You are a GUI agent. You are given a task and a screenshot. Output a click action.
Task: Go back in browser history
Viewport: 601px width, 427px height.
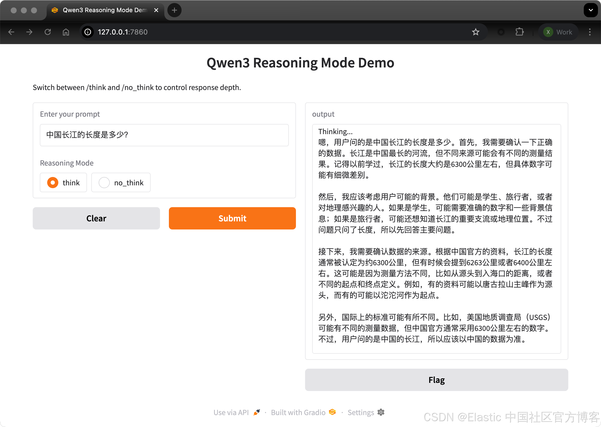click(11, 32)
